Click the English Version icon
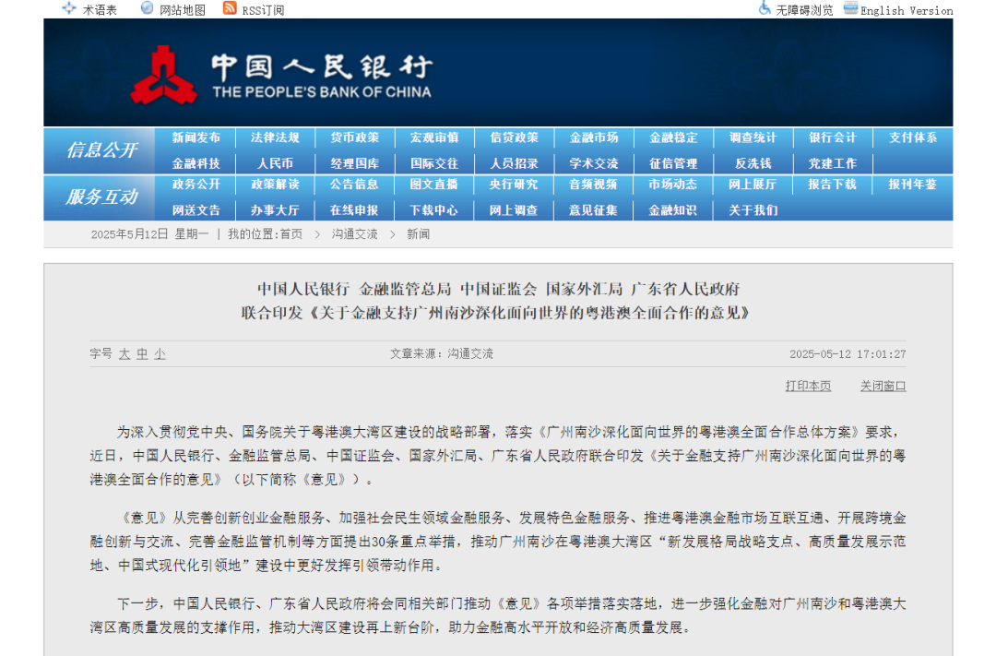 850,8
